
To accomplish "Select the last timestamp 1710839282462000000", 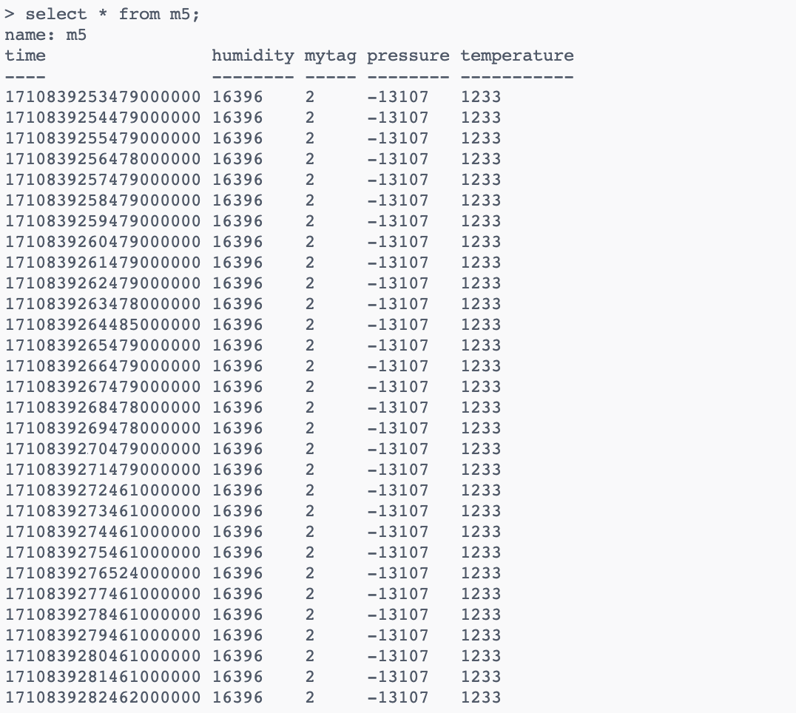I will click(x=102, y=697).
